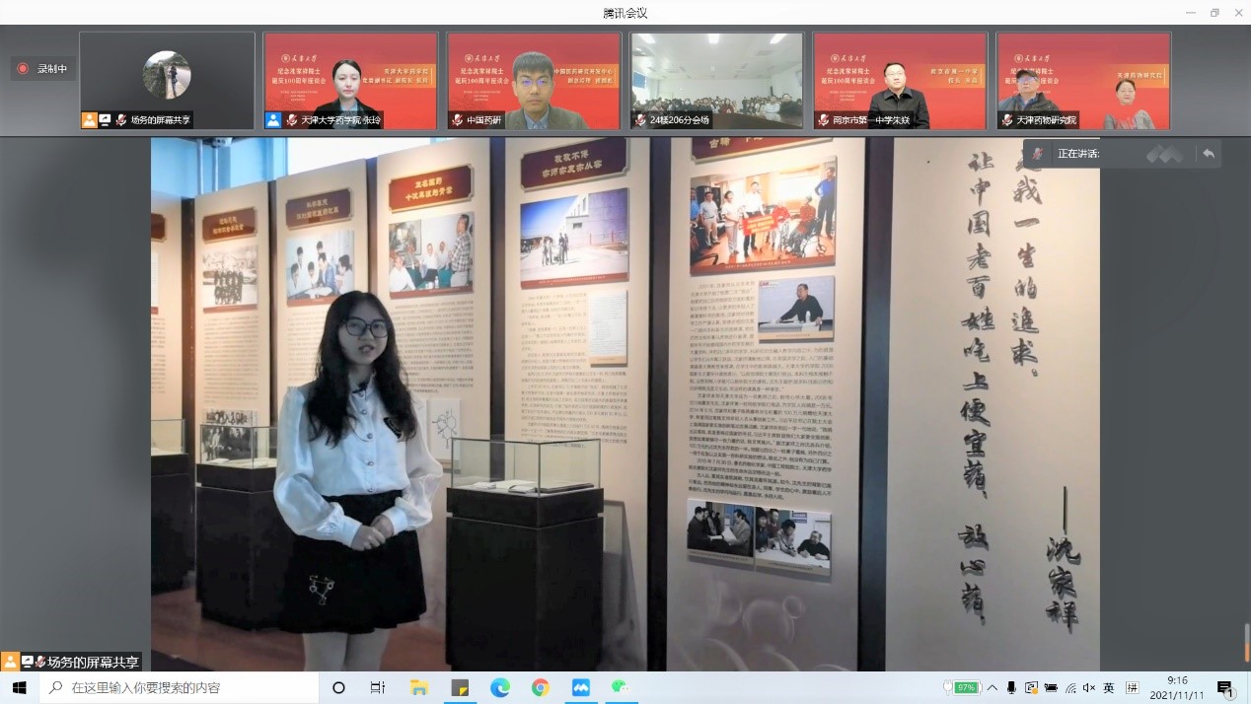The image size is (1251, 704).
Task: Switch to Tencent Meeting taskbar icon
Action: pos(581,687)
